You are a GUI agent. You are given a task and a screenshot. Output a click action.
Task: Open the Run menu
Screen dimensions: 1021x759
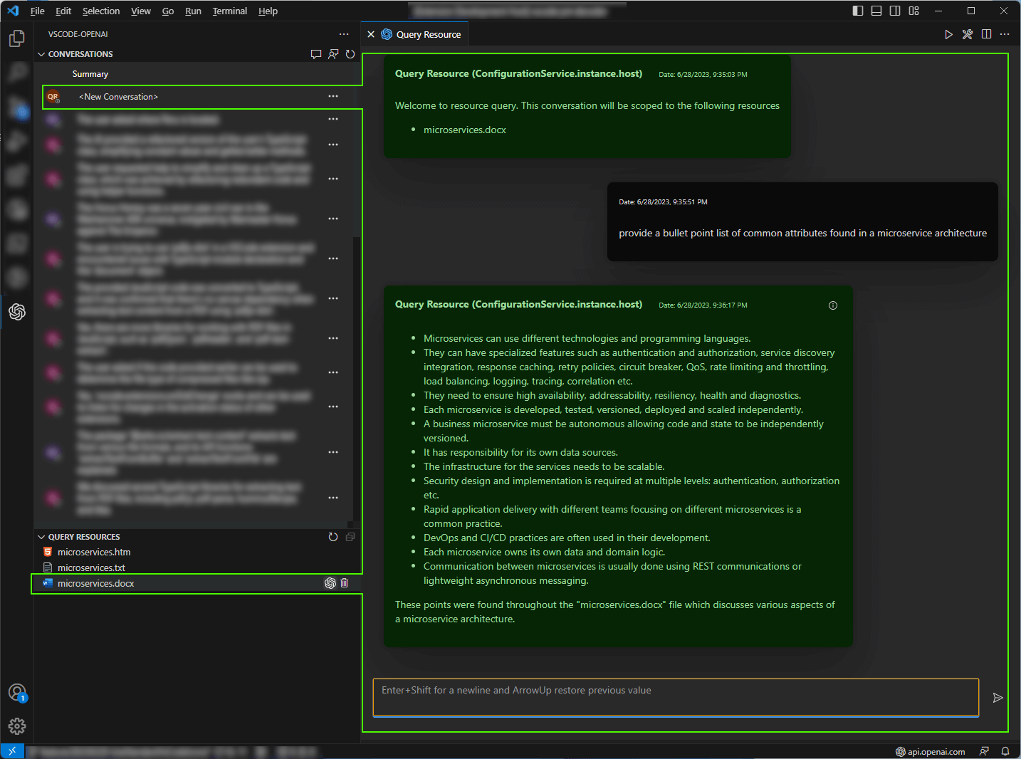pyautogui.click(x=193, y=11)
